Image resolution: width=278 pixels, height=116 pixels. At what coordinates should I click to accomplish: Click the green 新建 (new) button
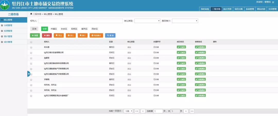coord(35,35)
